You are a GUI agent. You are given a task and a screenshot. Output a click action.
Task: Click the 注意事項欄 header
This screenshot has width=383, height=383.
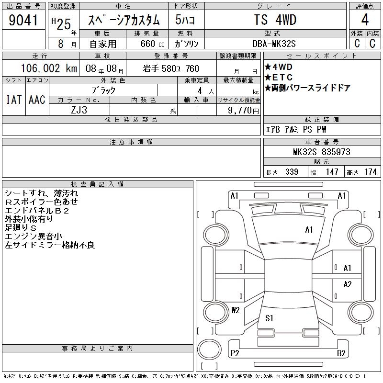131,142
